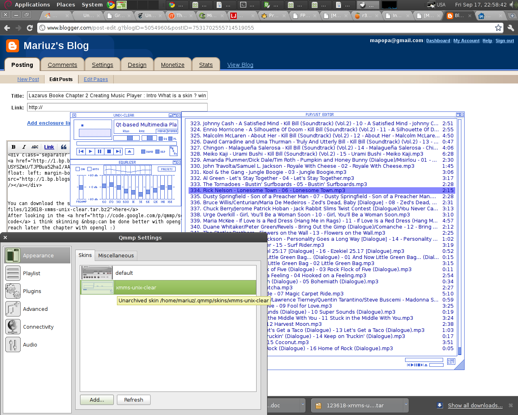The image size is (518, 415).
Task: Click the Qmmp balance slider handle
Action: pyautogui.click(x=149, y=138)
